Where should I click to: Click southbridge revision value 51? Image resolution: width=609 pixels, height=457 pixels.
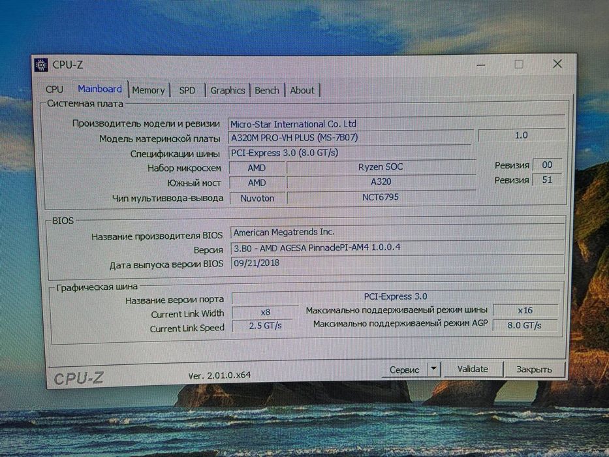547,180
